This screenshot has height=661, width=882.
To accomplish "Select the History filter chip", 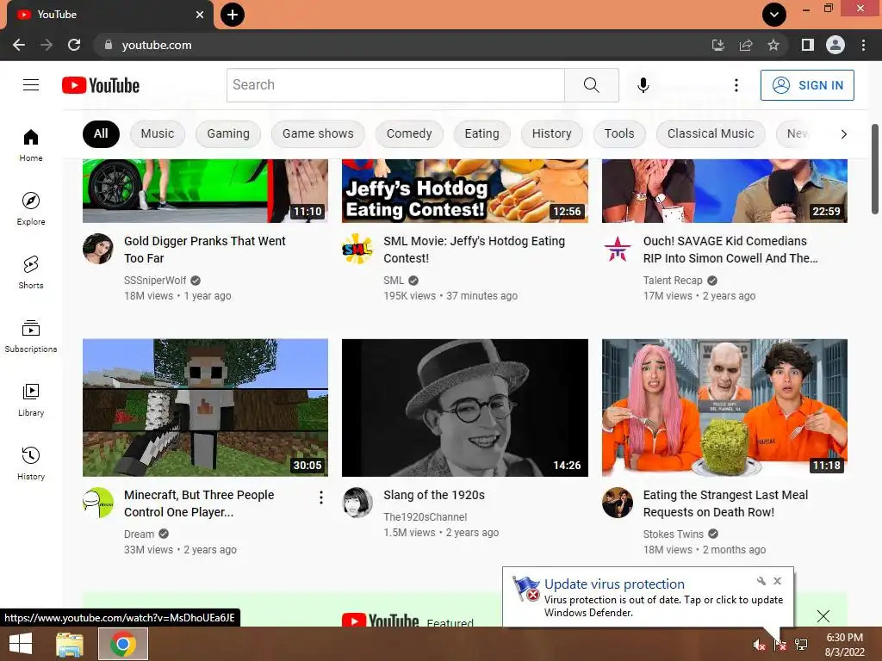I will [x=551, y=133].
